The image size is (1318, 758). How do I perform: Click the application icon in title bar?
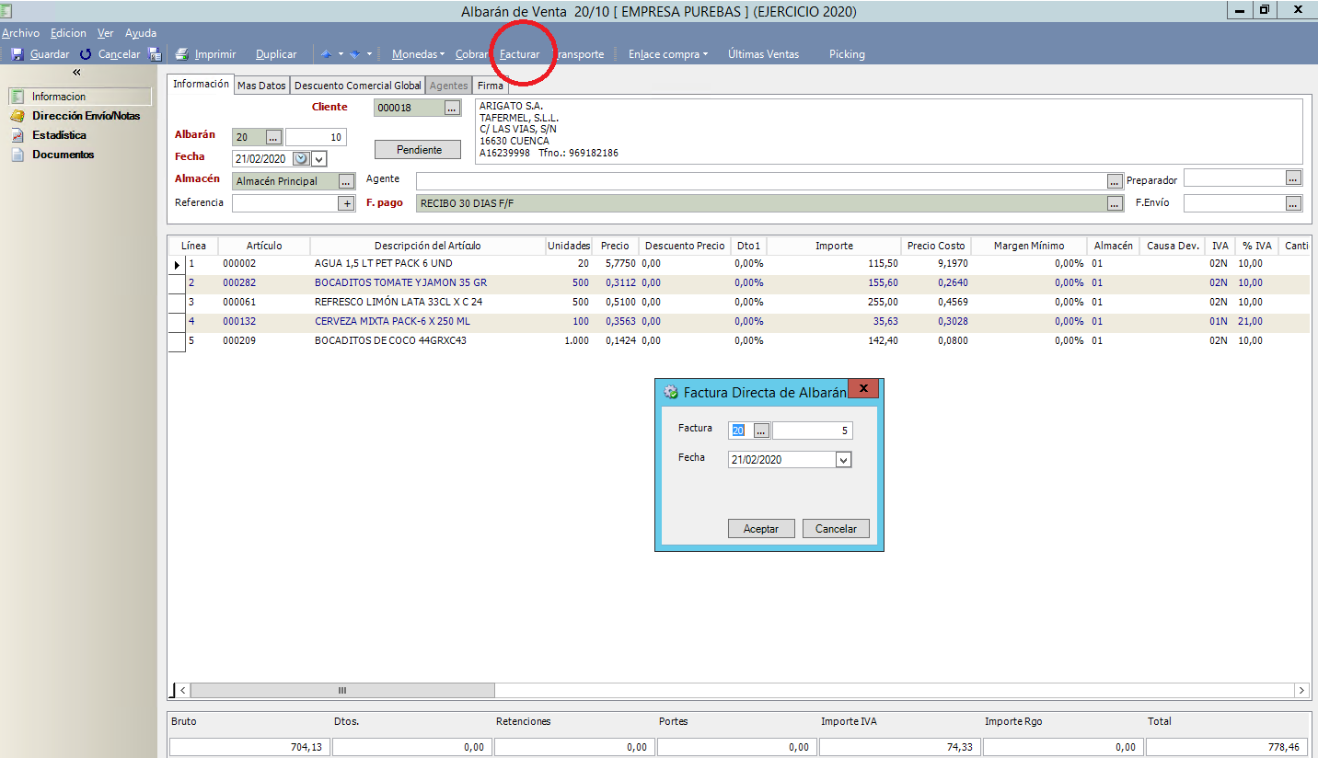click(x=7, y=11)
